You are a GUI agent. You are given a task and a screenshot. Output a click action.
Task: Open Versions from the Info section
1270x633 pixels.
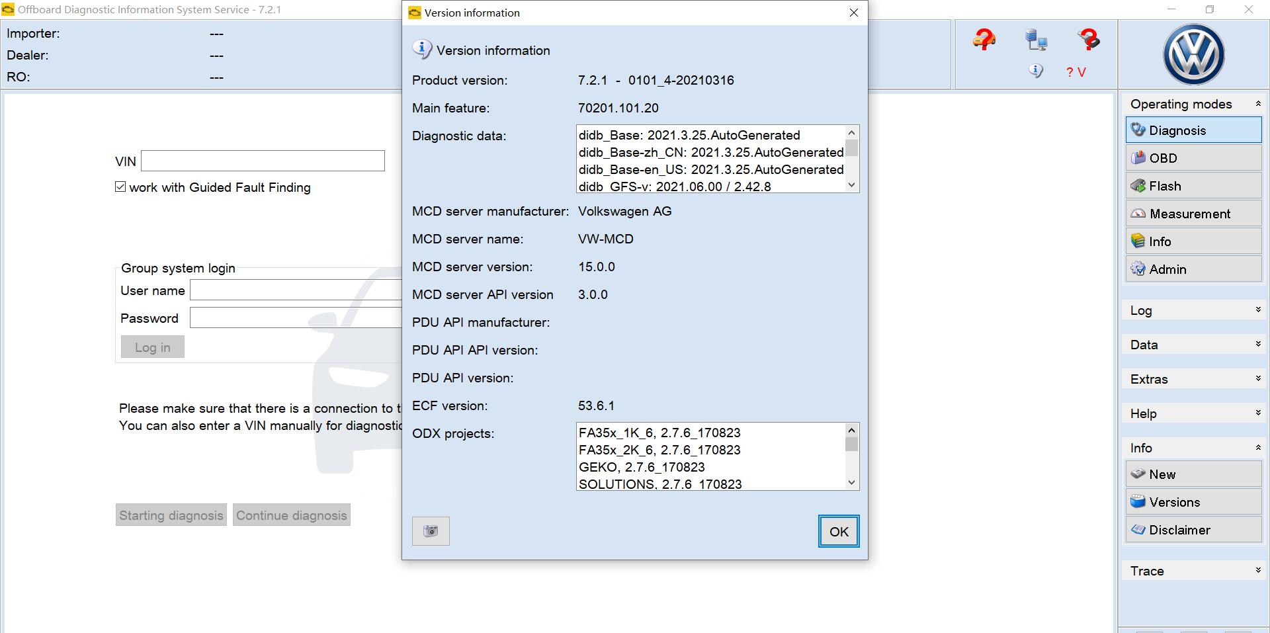[x=1194, y=501]
